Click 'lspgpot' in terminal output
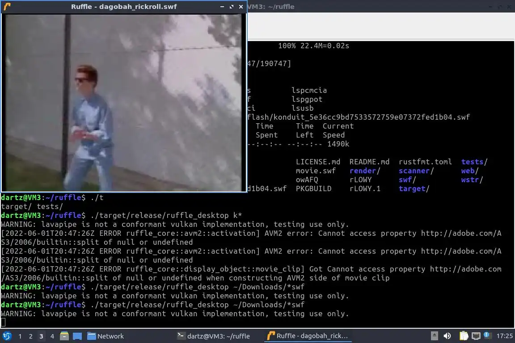The height and width of the screenshot is (343, 515). [307, 99]
